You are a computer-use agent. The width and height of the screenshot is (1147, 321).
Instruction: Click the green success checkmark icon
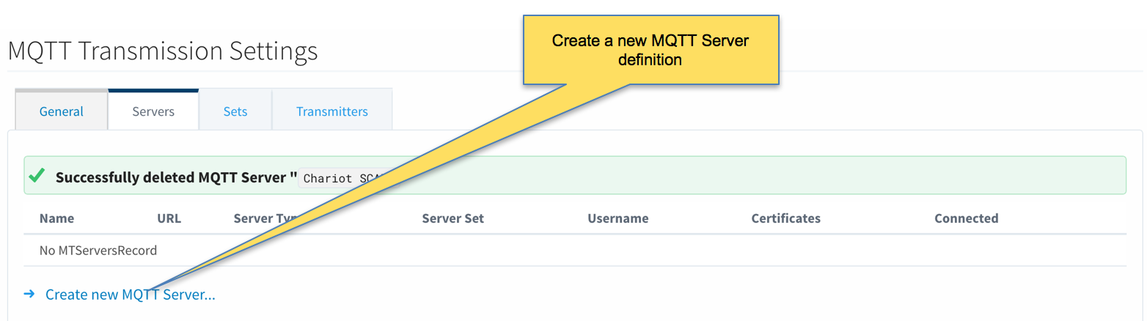pos(37,176)
